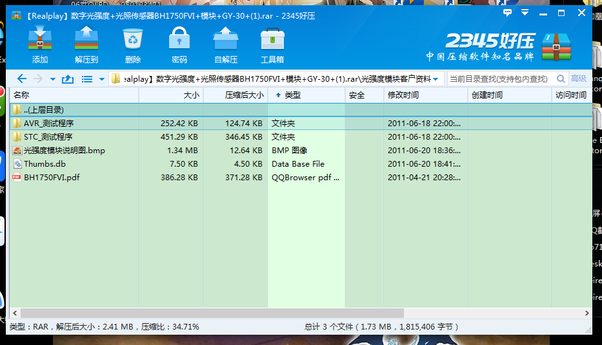
Task: Open navigation history dropdown arrow
Action: (53, 79)
